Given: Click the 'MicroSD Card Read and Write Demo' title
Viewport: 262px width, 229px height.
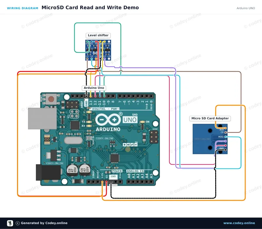Looking at the screenshot, I should (90, 8).
